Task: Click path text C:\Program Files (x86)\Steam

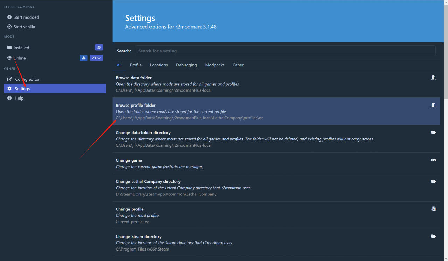Action: [x=142, y=249]
